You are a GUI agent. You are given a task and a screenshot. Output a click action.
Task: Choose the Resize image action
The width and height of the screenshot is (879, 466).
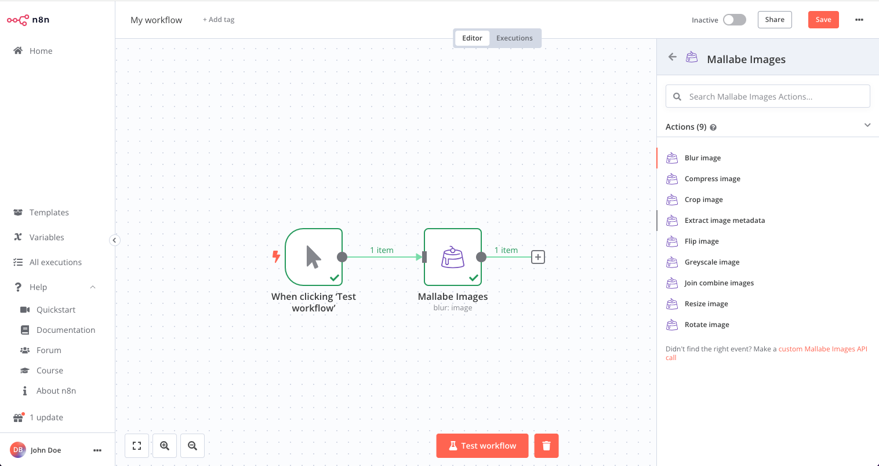click(x=768, y=304)
